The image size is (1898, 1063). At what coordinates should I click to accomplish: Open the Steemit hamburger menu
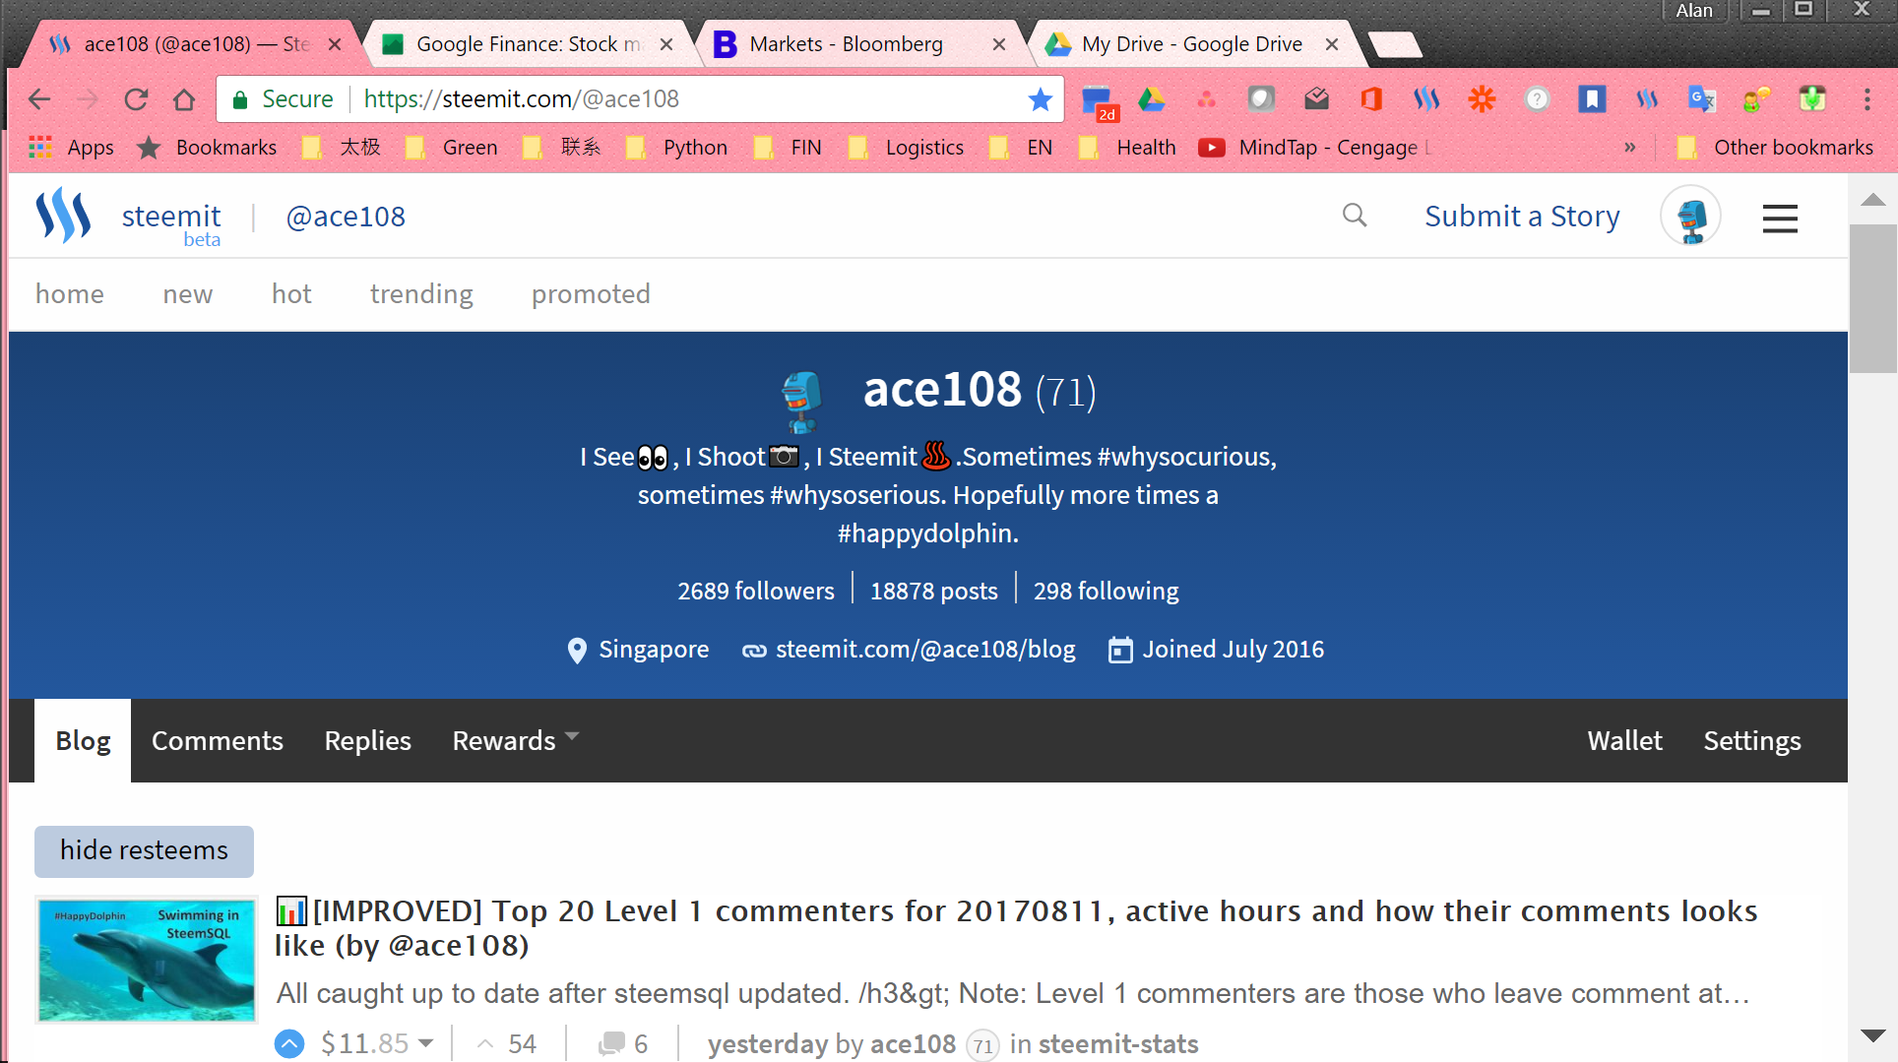pyautogui.click(x=1780, y=218)
